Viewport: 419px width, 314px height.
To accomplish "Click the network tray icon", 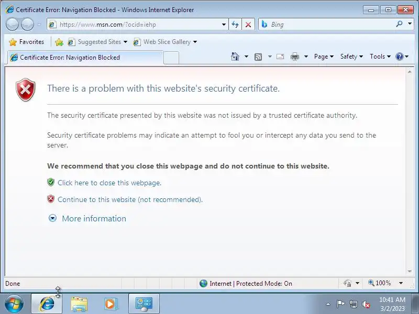I will [354, 304].
